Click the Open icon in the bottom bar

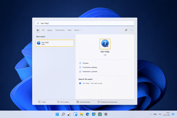click(39, 102)
